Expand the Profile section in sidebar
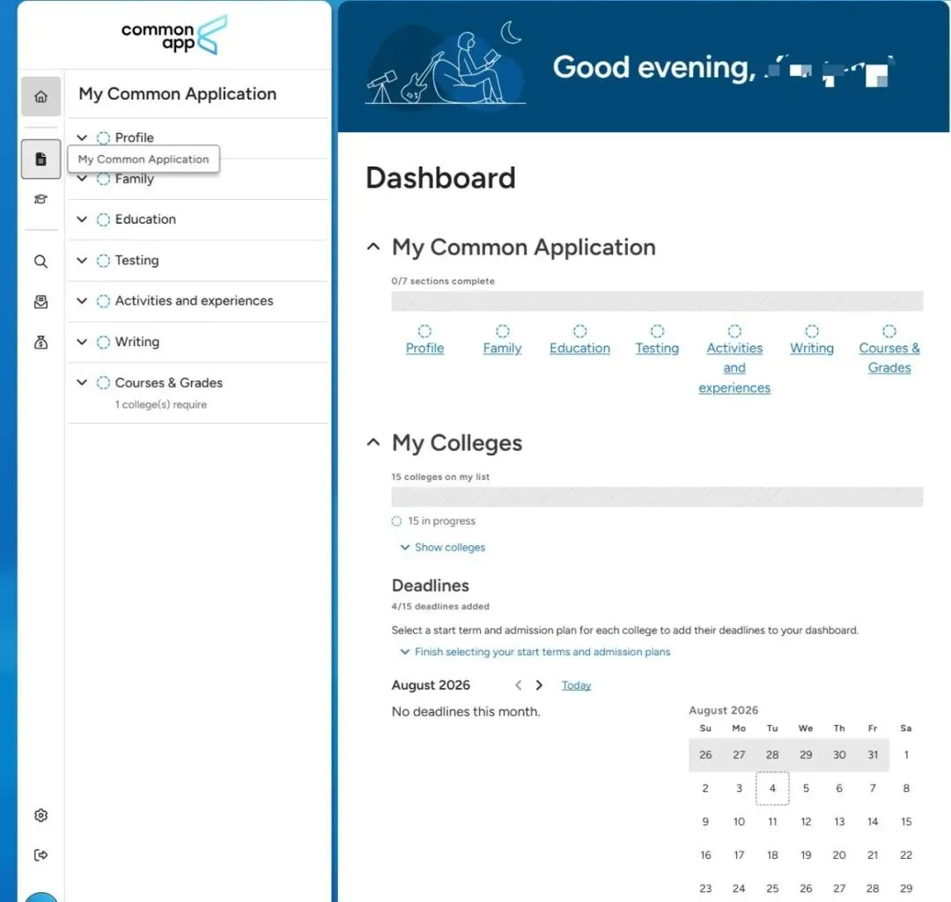The width and height of the screenshot is (951, 902). [x=82, y=137]
